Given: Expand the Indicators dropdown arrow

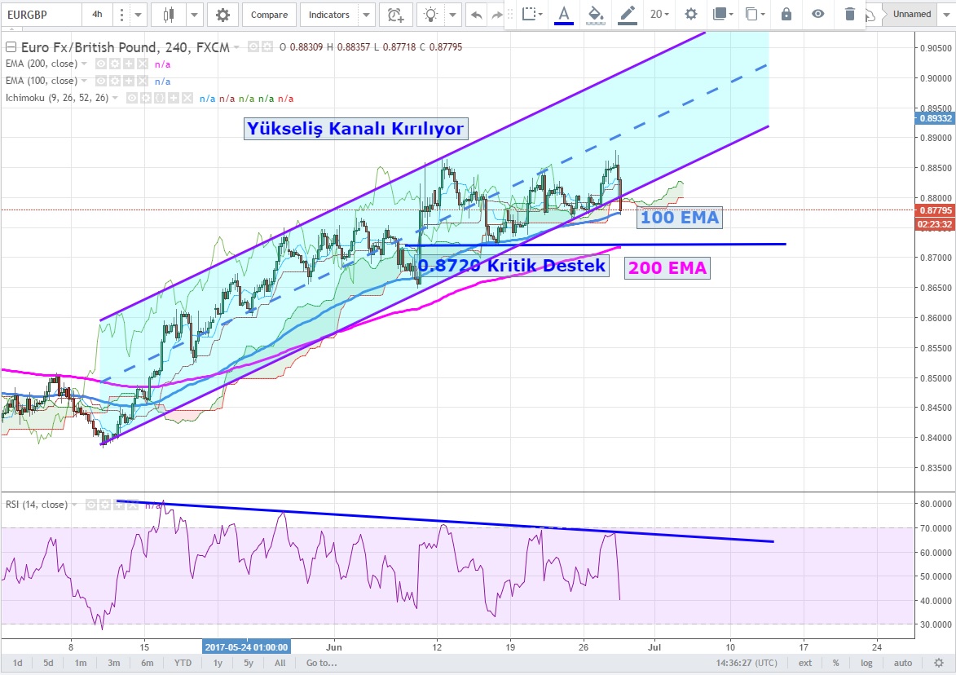Looking at the screenshot, I should point(366,15).
